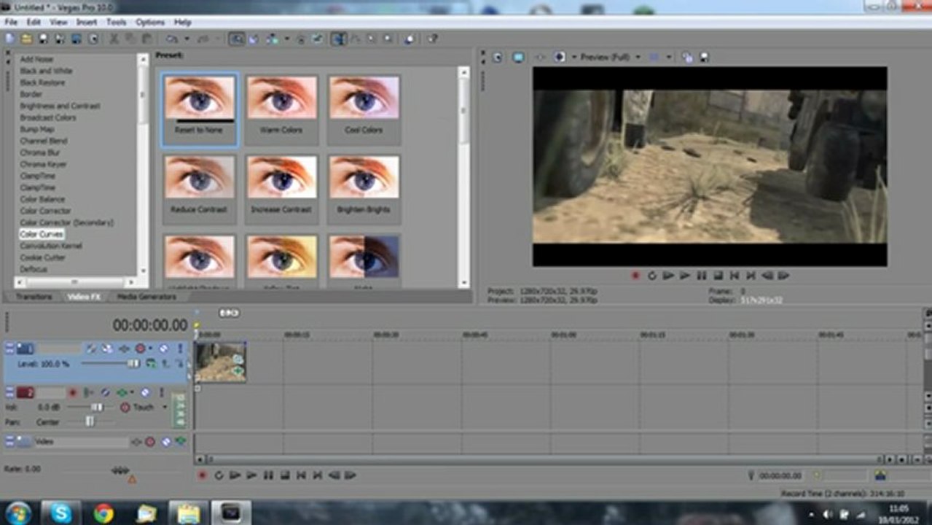
Task: Toggle Automatic Crossfades in the toolbar
Action: 254,39
